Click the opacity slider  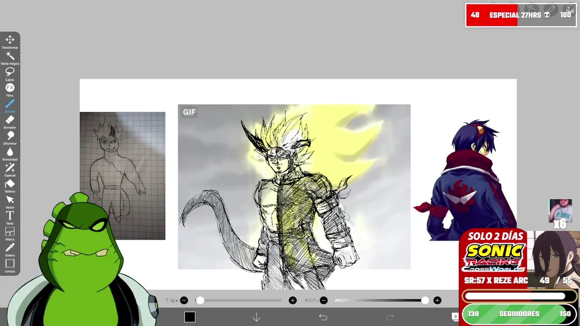382,300
